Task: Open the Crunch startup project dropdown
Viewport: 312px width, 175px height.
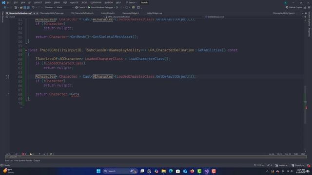Action: 81,8
